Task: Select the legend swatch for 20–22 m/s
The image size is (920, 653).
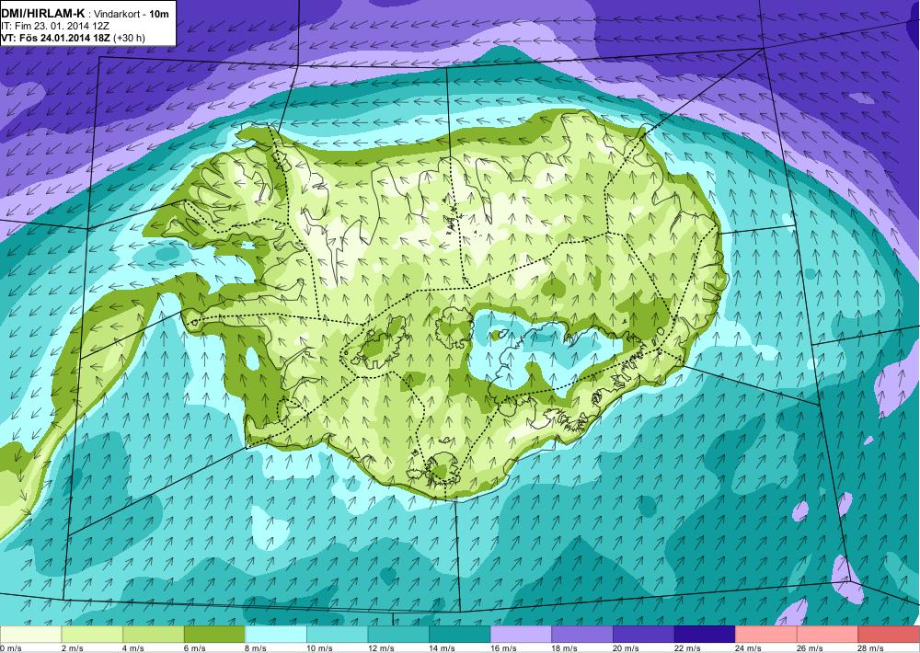Action: (644, 635)
